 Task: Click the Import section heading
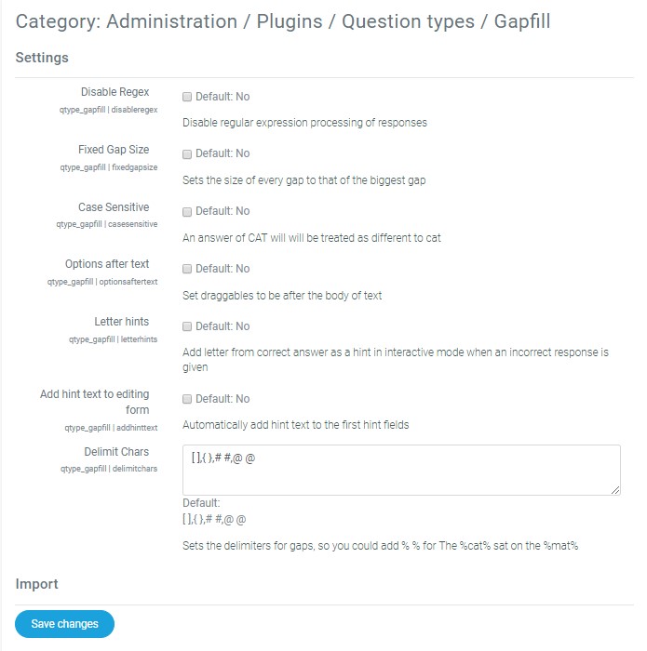pyautogui.click(x=37, y=584)
